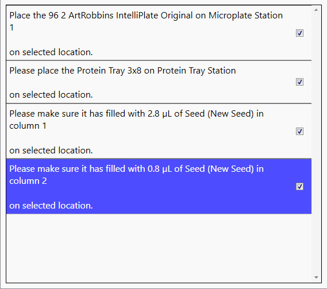Click the 'column 2' text in highlighted row

pyautogui.click(x=28, y=181)
